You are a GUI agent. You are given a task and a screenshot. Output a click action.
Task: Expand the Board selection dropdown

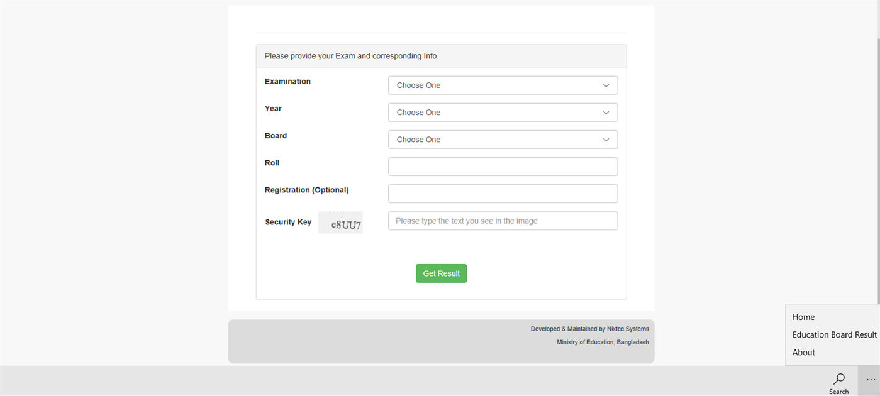pos(503,140)
